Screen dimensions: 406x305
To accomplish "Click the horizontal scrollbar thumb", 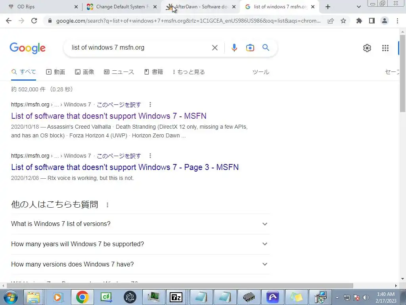I will [x=180, y=286].
